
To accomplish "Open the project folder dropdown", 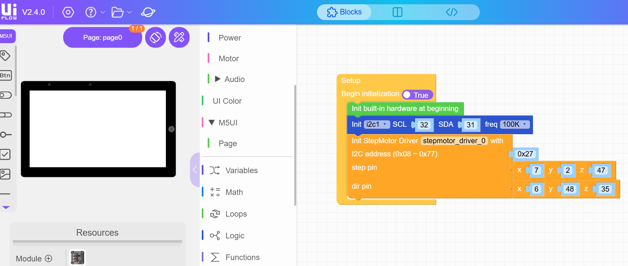I will click(118, 13).
